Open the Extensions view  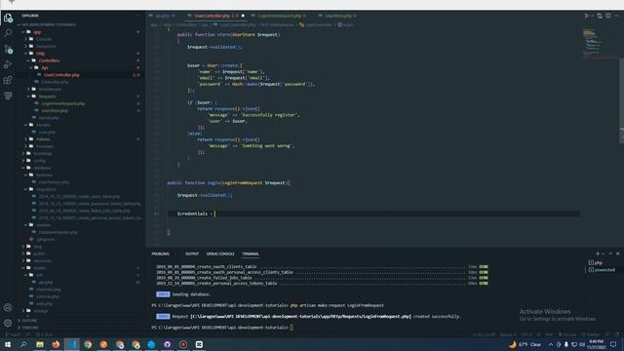pos(8,80)
